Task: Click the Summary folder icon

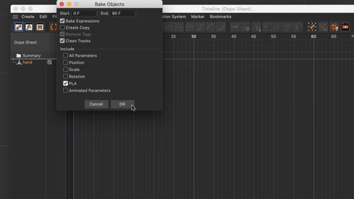Action: click(x=18, y=55)
